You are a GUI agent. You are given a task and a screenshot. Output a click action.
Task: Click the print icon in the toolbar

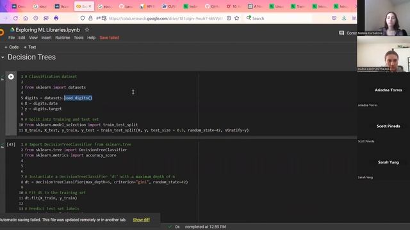point(56,19)
